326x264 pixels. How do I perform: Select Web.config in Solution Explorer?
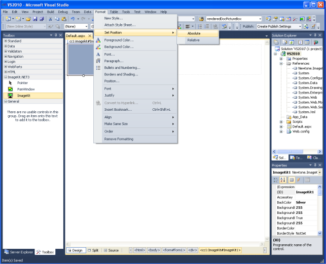tap(301, 131)
